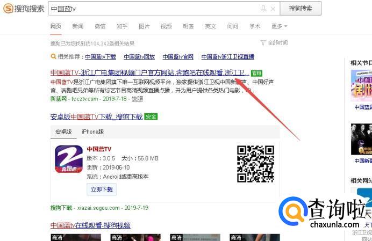Switch to the 新闻 tab
The width and height of the screenshot is (372, 241).
pos(78,26)
